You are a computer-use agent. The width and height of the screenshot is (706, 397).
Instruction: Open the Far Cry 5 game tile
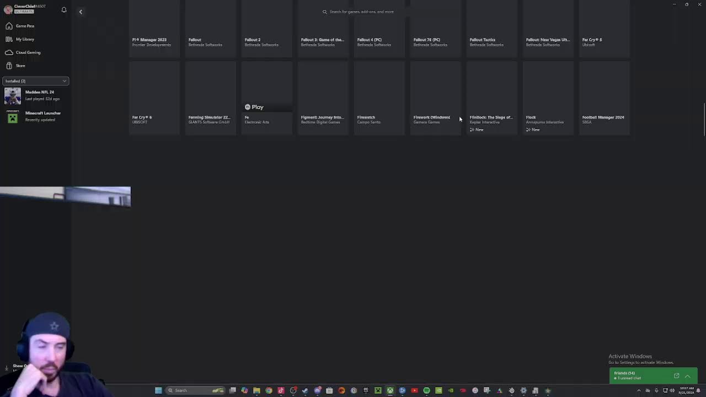[605, 29]
